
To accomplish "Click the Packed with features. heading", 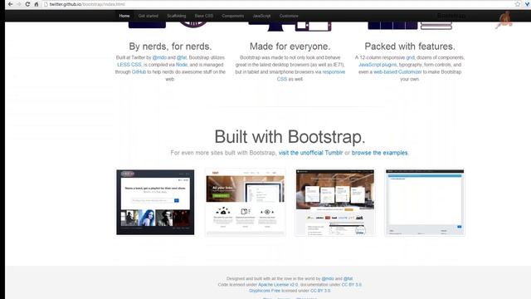I will click(410, 47).
